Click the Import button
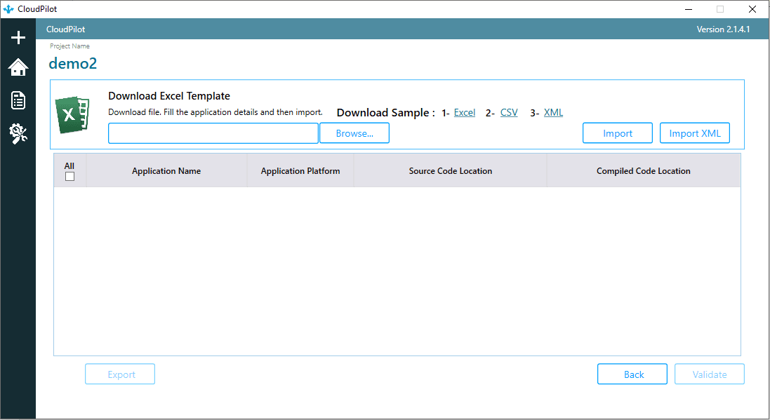The height and width of the screenshot is (420, 770). click(617, 133)
